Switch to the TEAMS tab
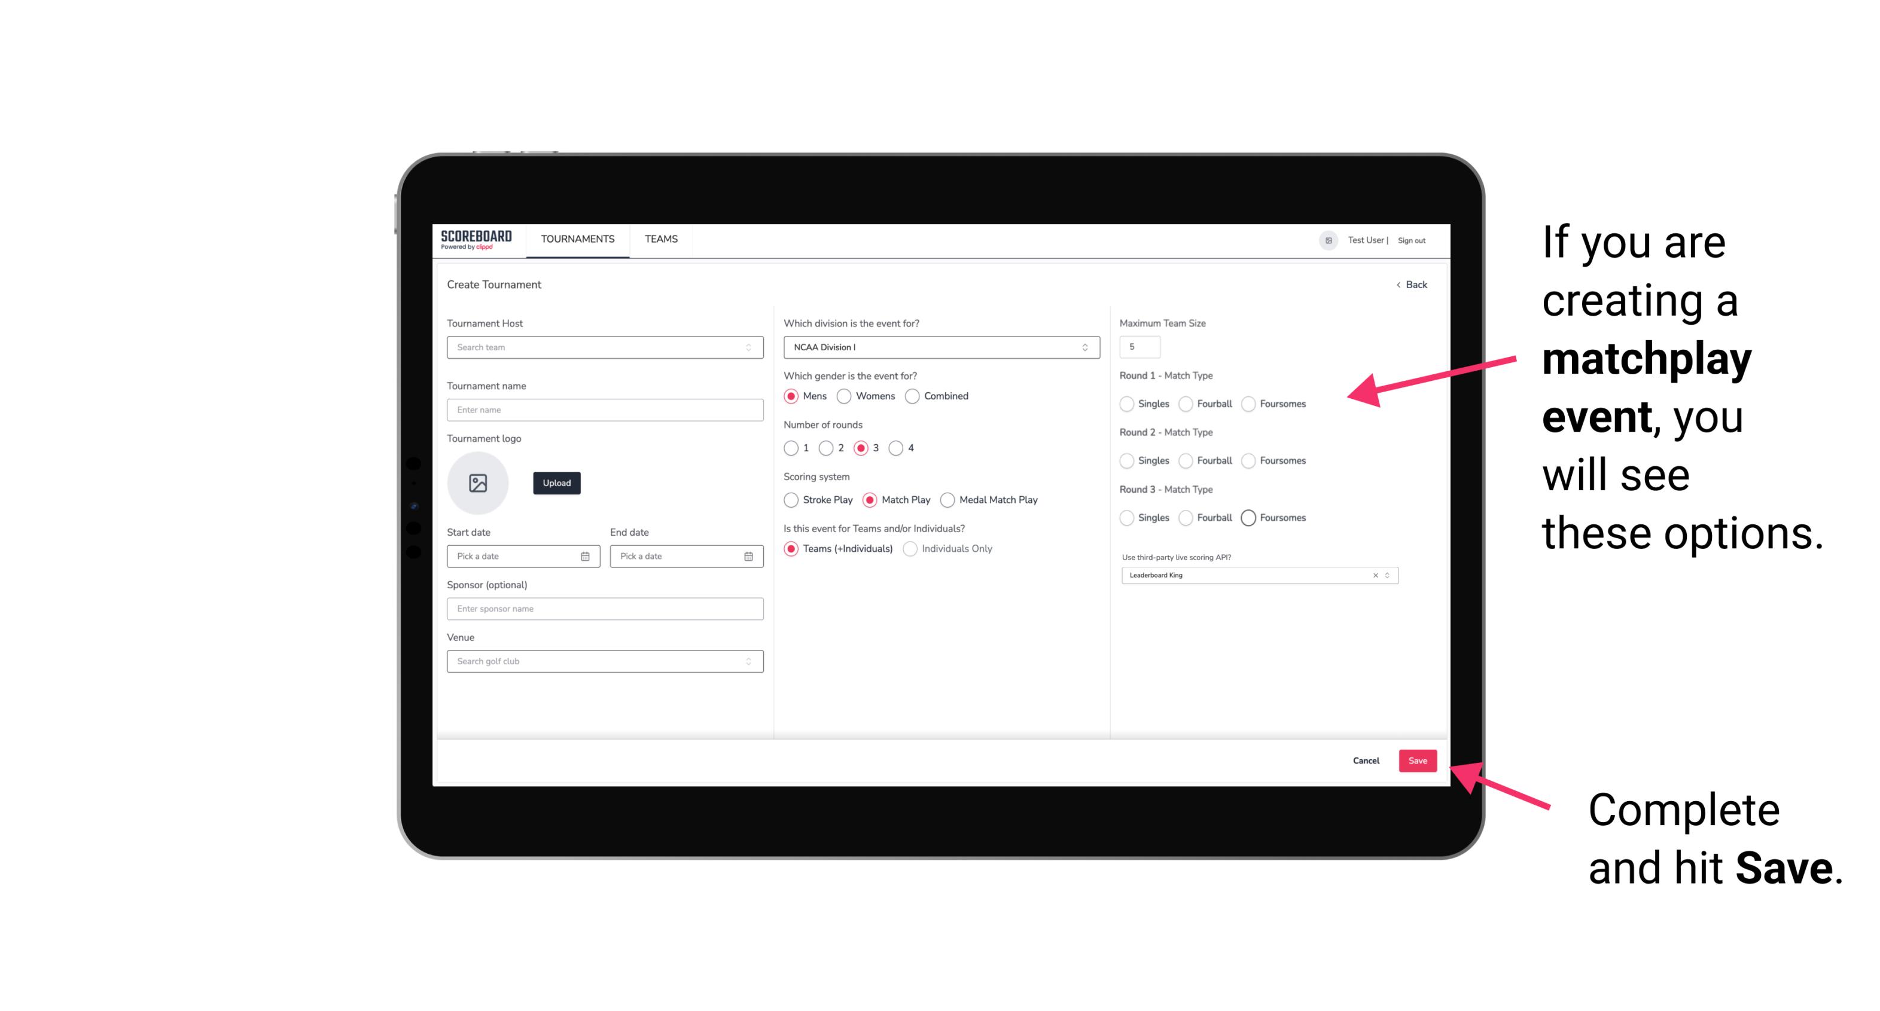This screenshot has height=1011, width=1880. click(661, 239)
